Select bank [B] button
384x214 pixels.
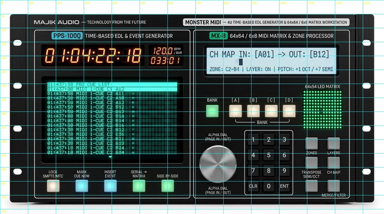[x=253, y=111]
